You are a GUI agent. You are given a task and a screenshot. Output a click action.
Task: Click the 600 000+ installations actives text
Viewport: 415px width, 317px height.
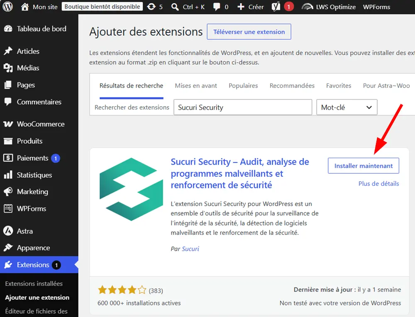point(139,303)
